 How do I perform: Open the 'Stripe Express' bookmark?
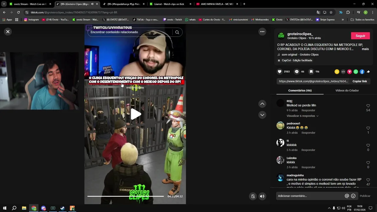[x=325, y=20]
